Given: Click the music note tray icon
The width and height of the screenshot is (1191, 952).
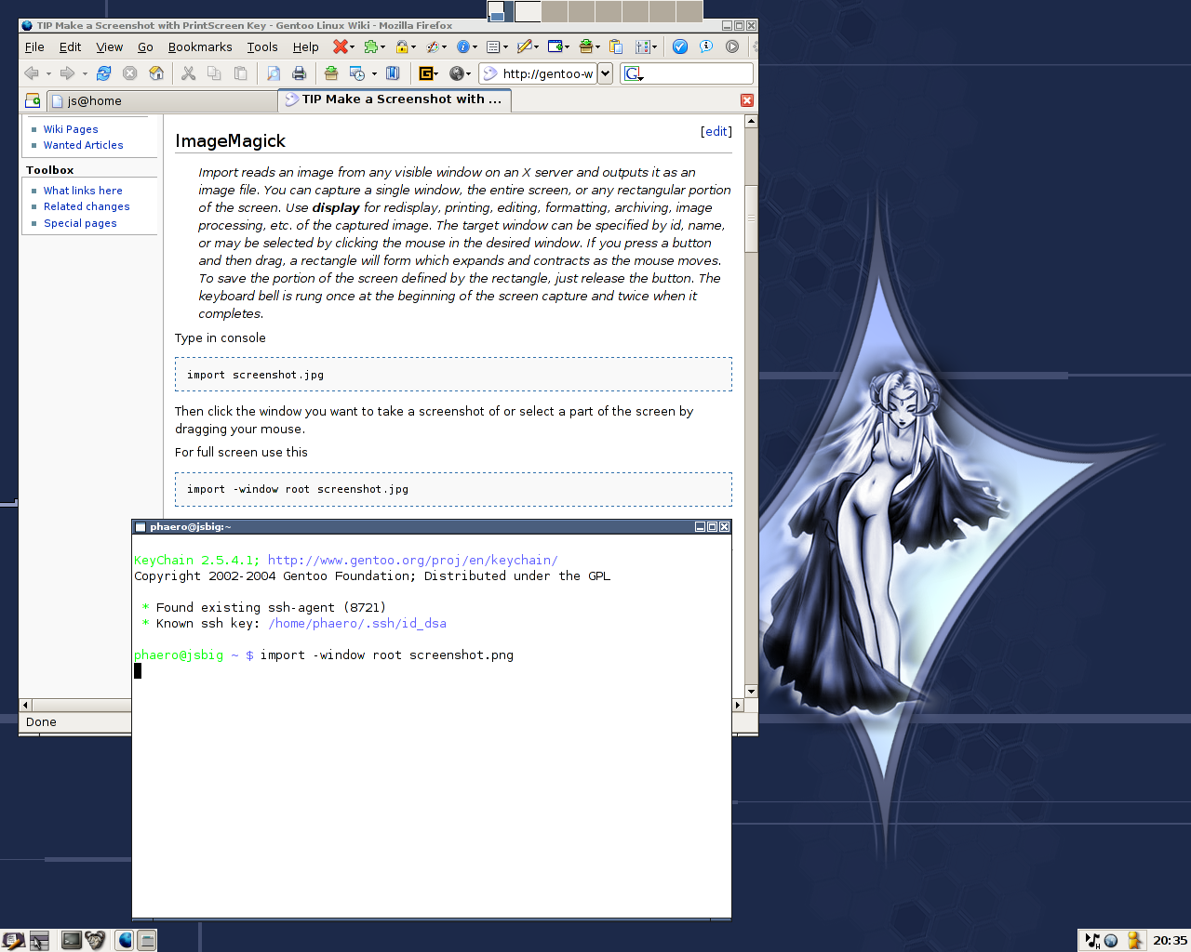Looking at the screenshot, I should (1092, 940).
